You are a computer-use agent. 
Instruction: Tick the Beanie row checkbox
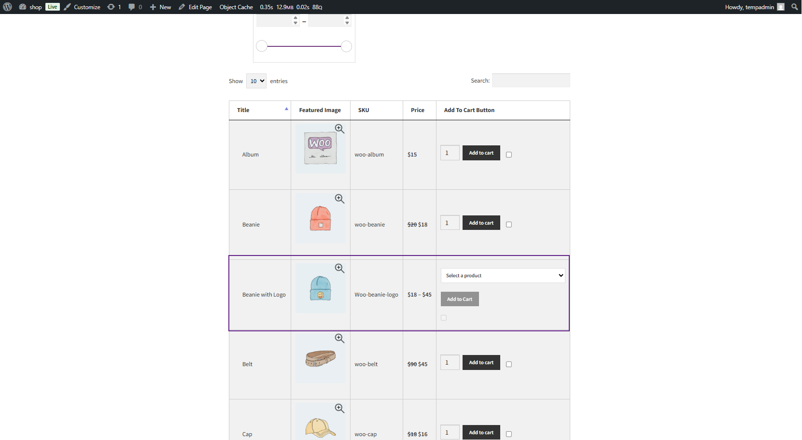pyautogui.click(x=509, y=225)
